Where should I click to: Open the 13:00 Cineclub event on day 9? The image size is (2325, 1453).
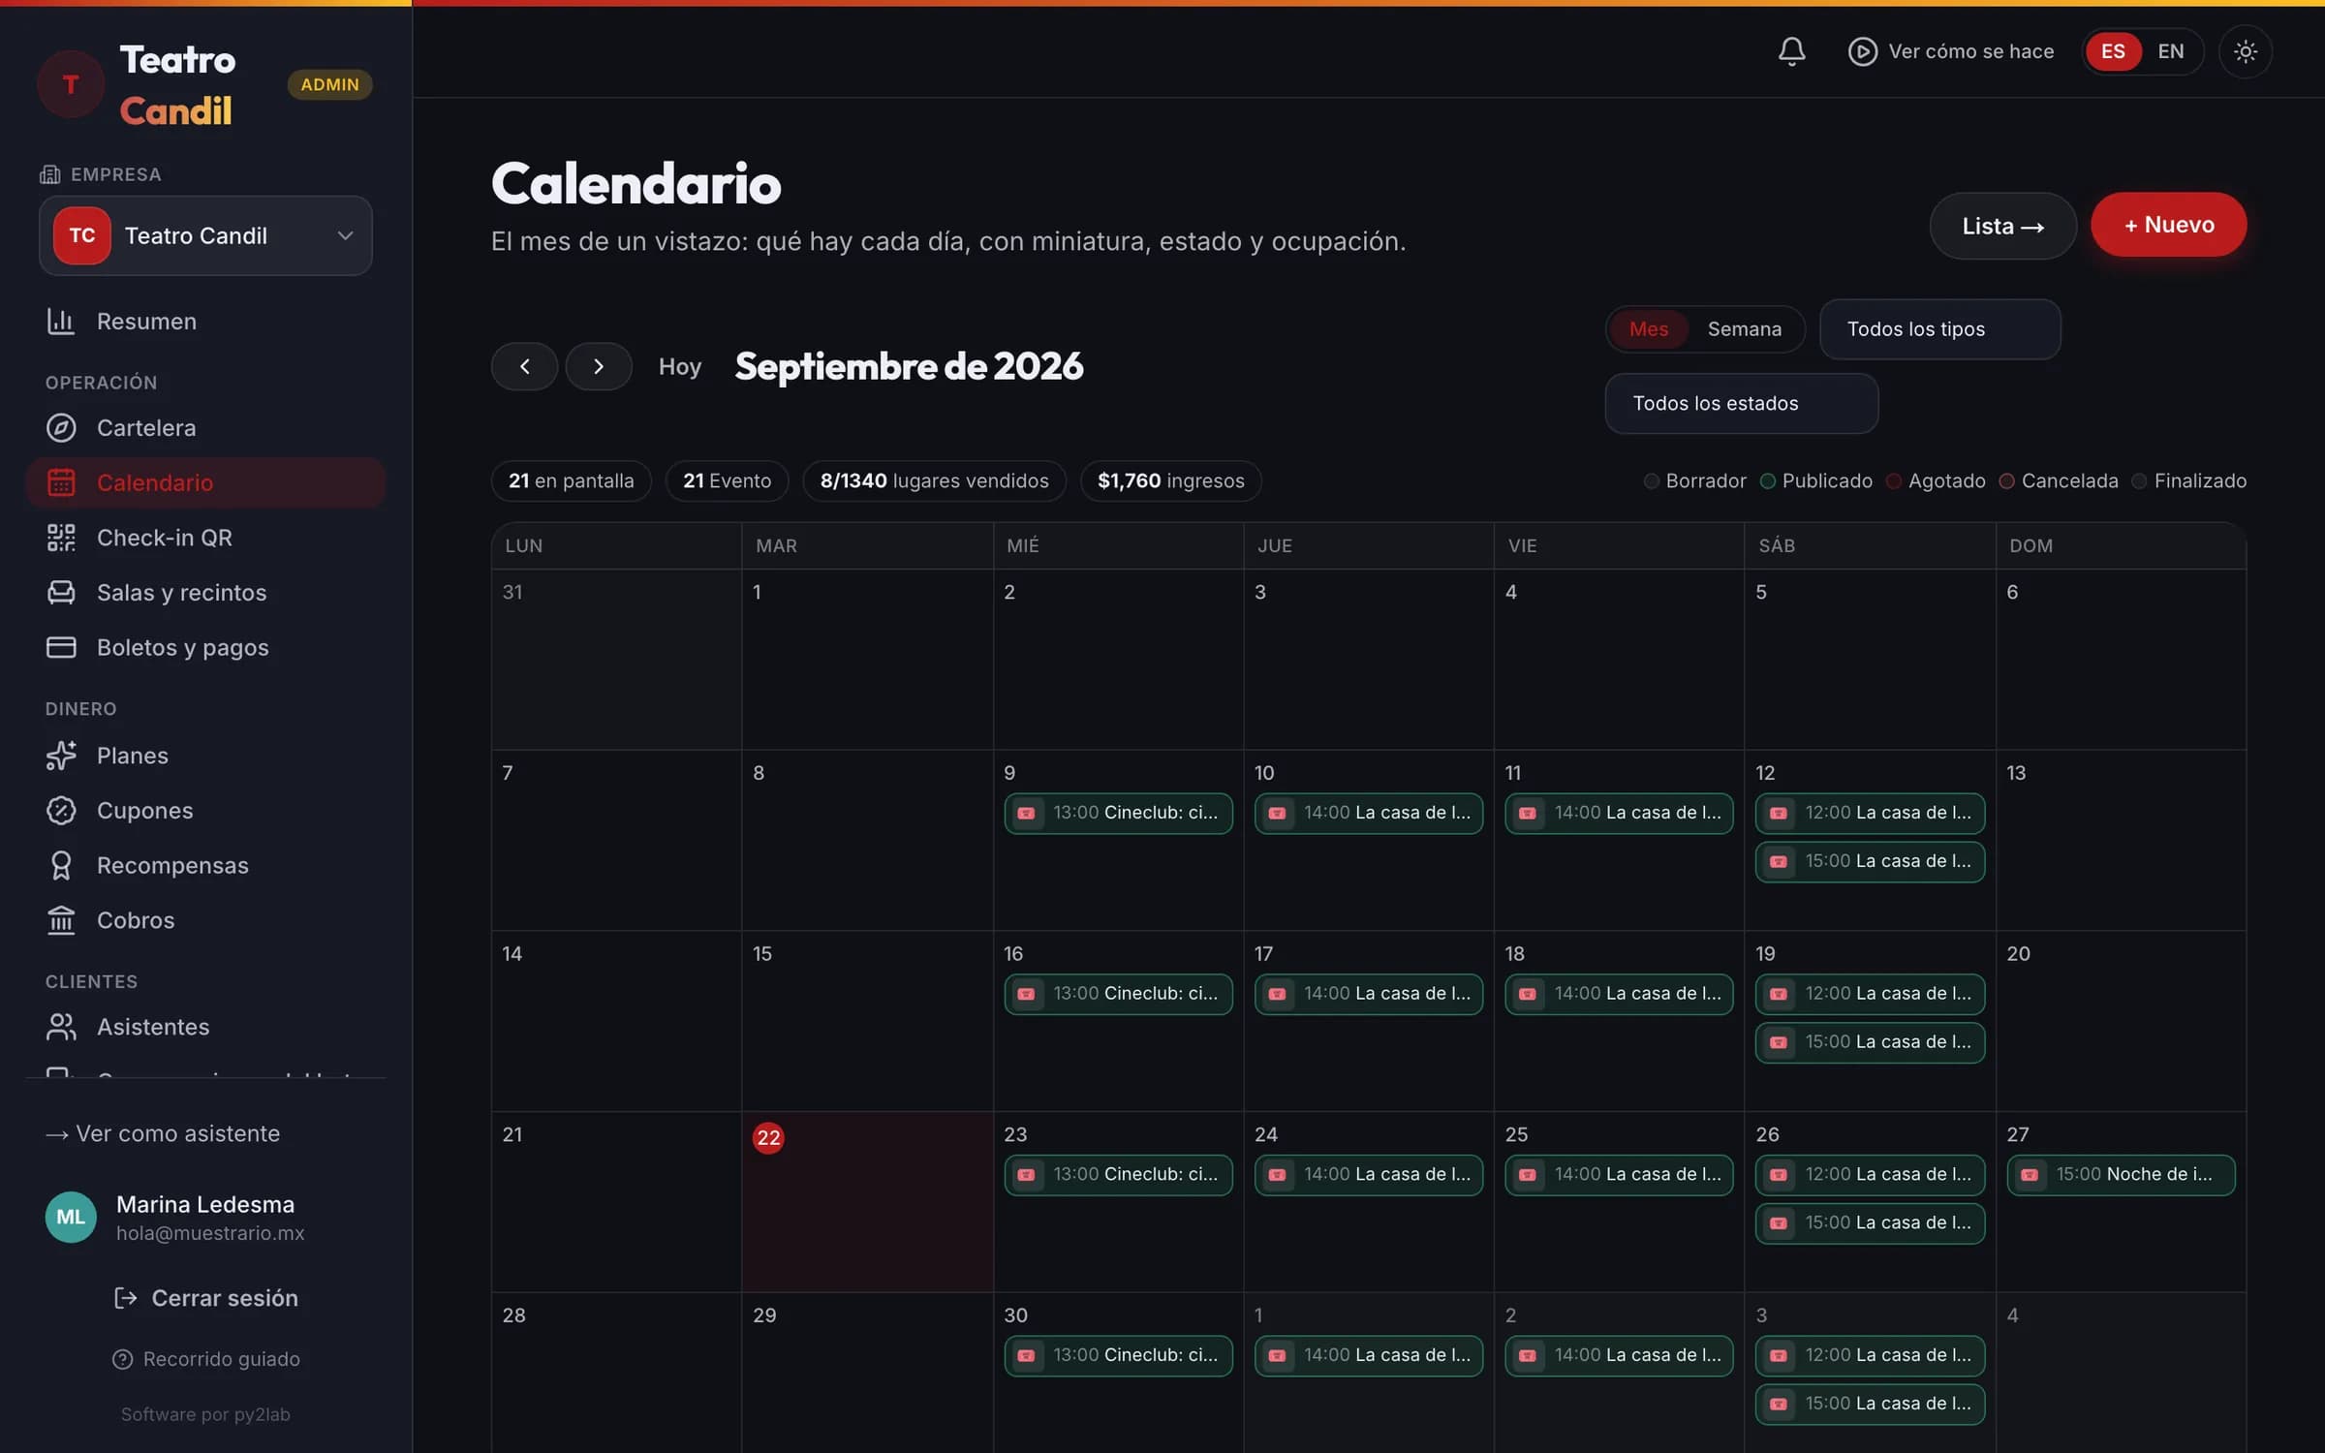(1118, 814)
